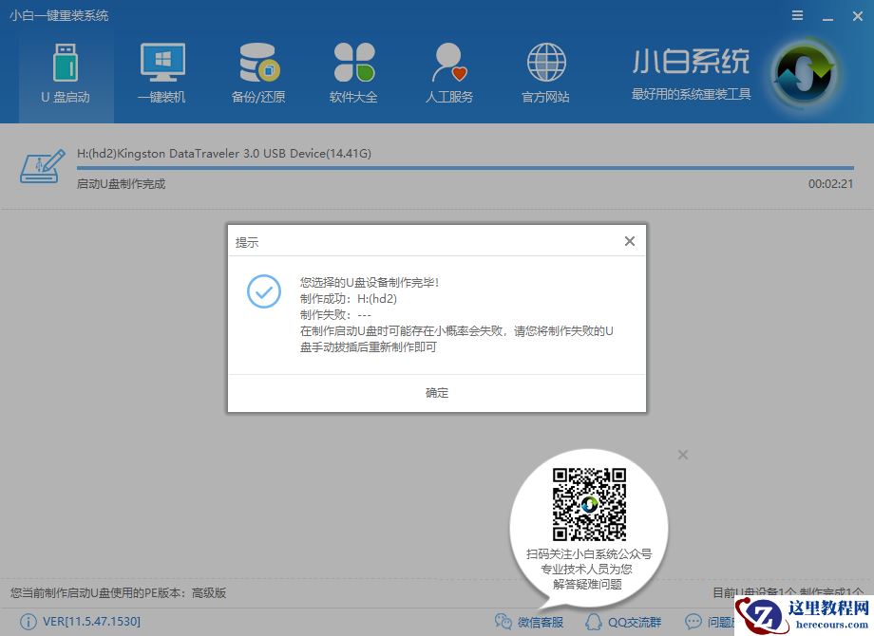Visit the 官方网站 official site

pyautogui.click(x=543, y=71)
